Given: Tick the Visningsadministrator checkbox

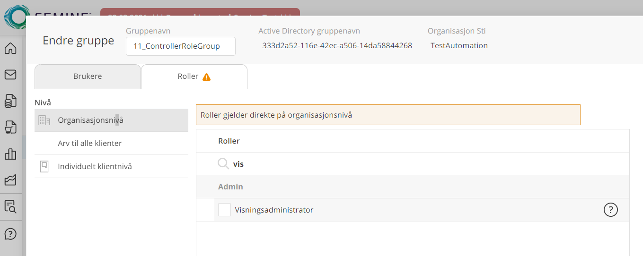Looking at the screenshot, I should [224, 210].
